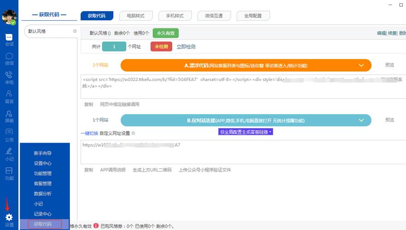
Task: Click the 续费 link
Action: click(392, 33)
